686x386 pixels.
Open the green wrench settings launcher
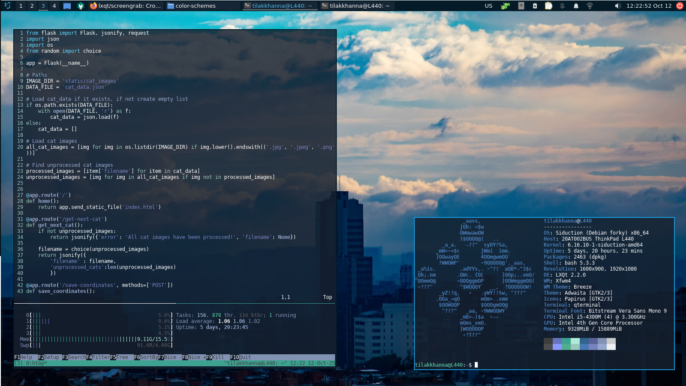click(x=81, y=6)
